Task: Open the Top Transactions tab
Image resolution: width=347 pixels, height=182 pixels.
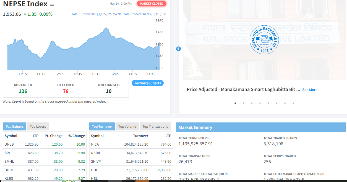Action: (155, 127)
